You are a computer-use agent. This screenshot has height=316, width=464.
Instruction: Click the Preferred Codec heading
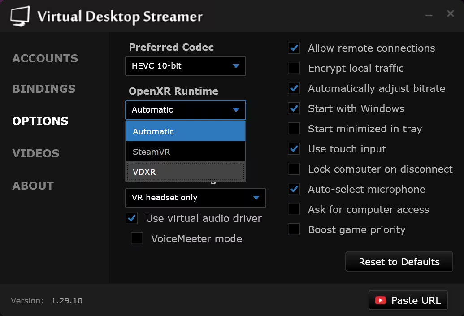point(171,47)
